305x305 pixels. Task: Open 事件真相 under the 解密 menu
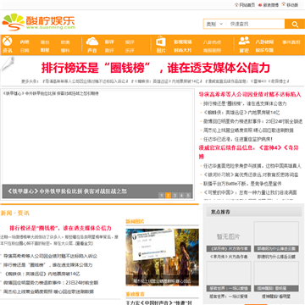pyautogui.click(x=291, y=42)
